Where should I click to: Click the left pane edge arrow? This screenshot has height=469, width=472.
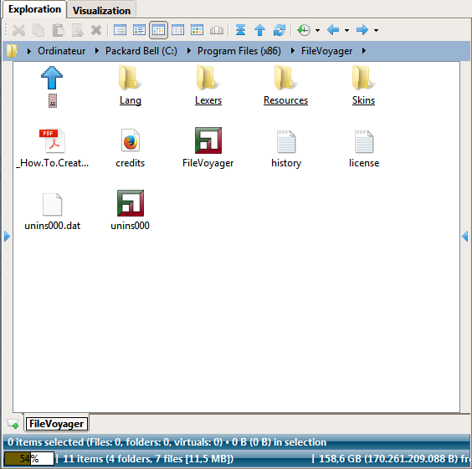(7, 237)
